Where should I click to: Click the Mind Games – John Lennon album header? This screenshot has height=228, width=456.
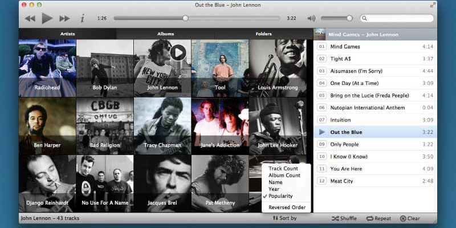click(375, 34)
